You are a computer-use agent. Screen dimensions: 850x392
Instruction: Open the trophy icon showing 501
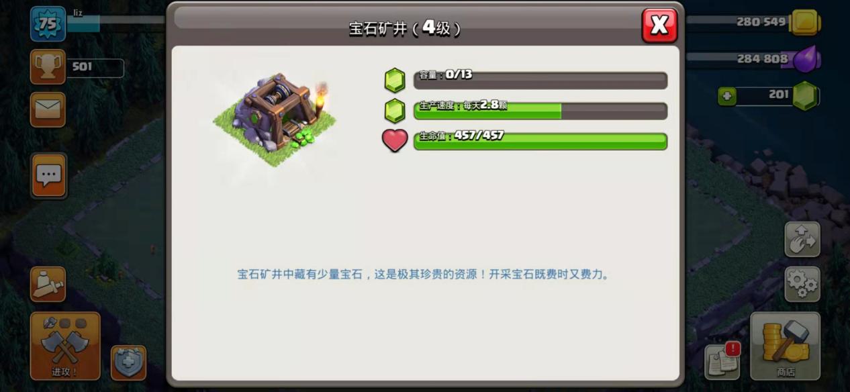pos(48,66)
